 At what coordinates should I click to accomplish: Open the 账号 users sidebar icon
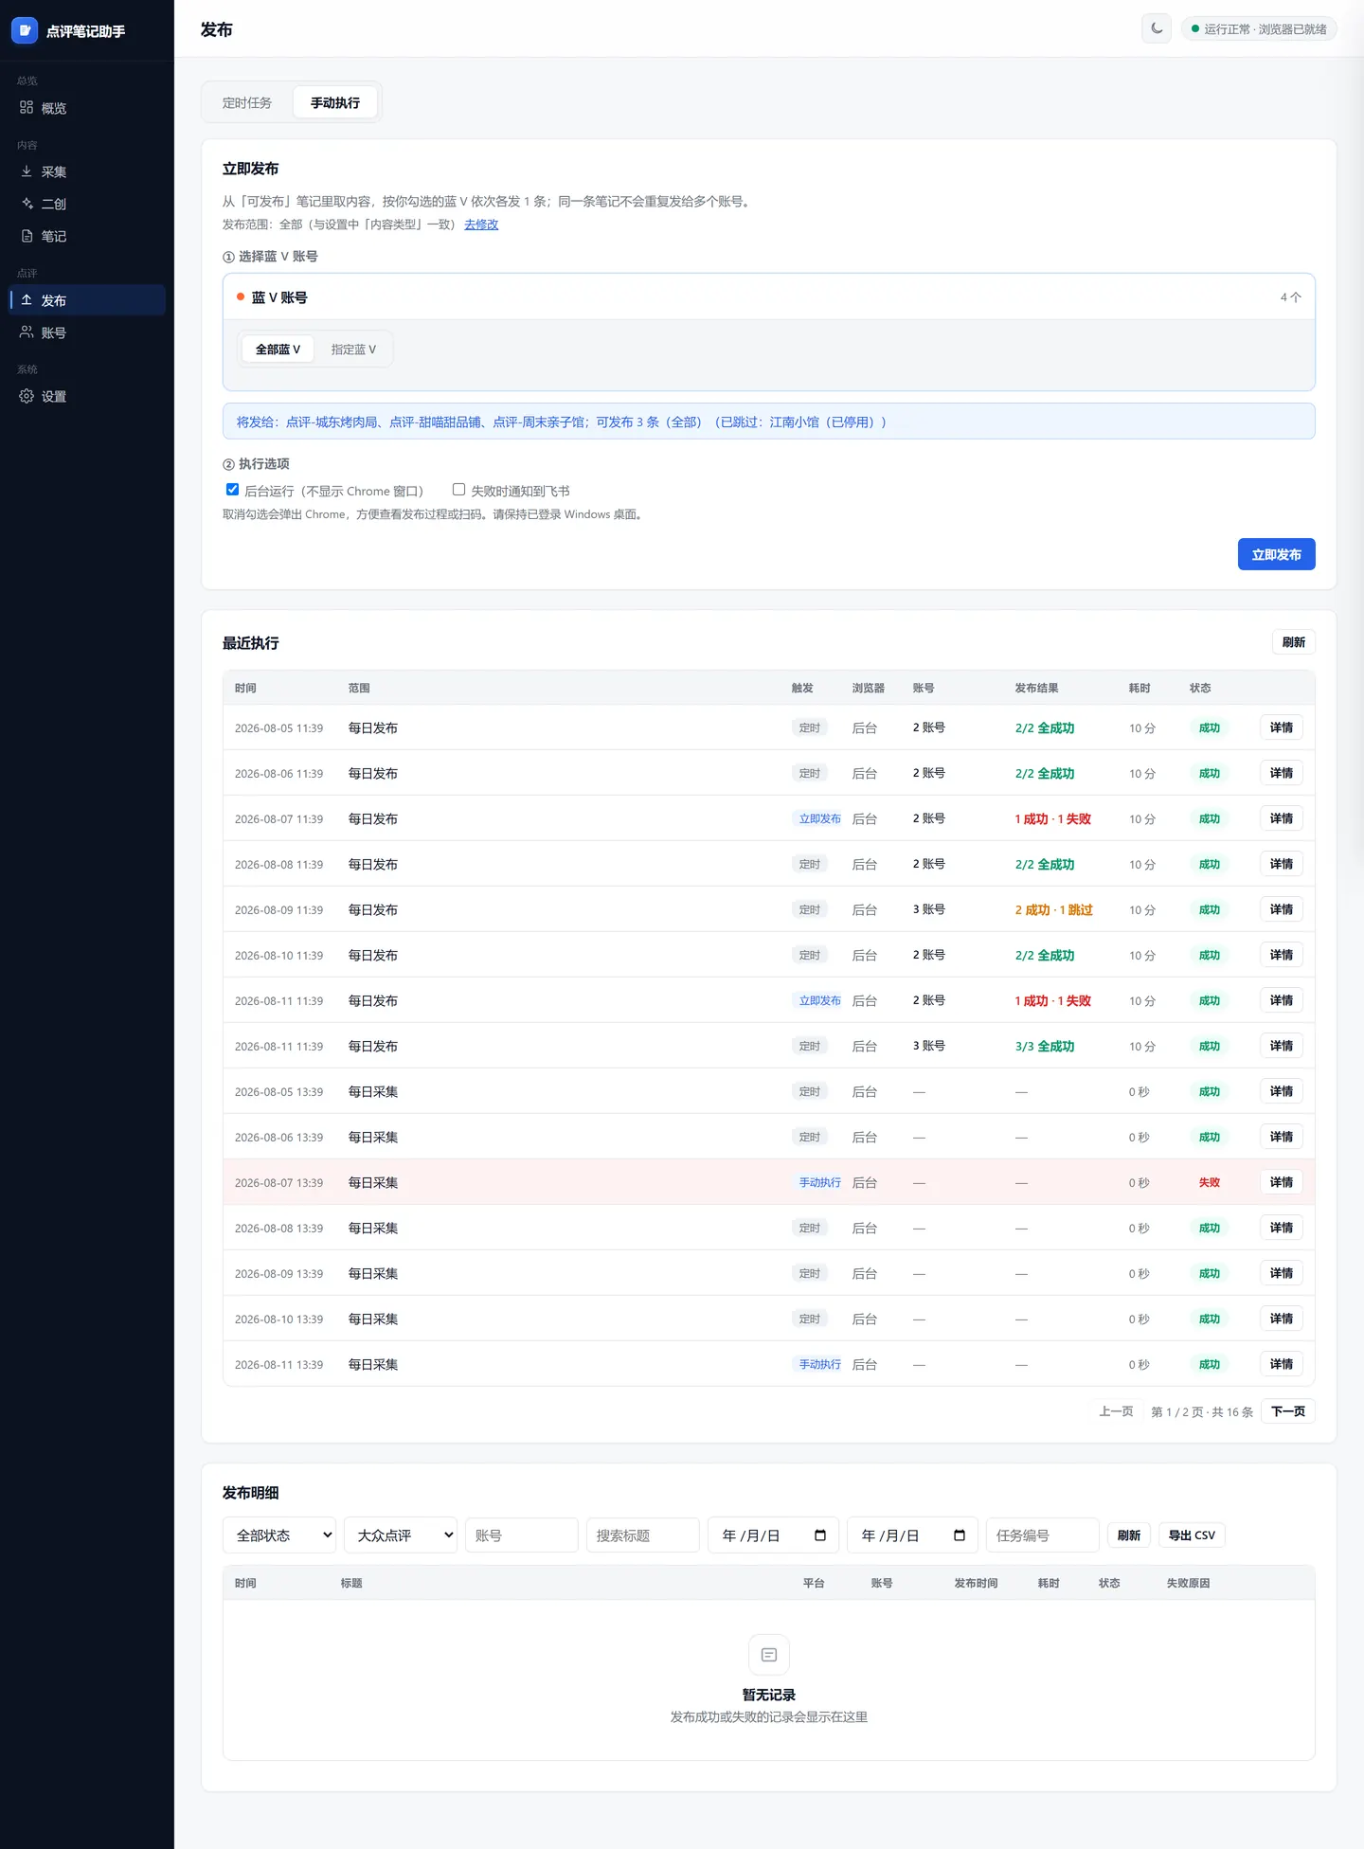(x=27, y=332)
